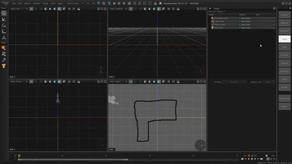Toggle the teal shaded-cube display mode in Top viewport
The height and width of the screenshot is (164, 292).
tap(55, 9)
